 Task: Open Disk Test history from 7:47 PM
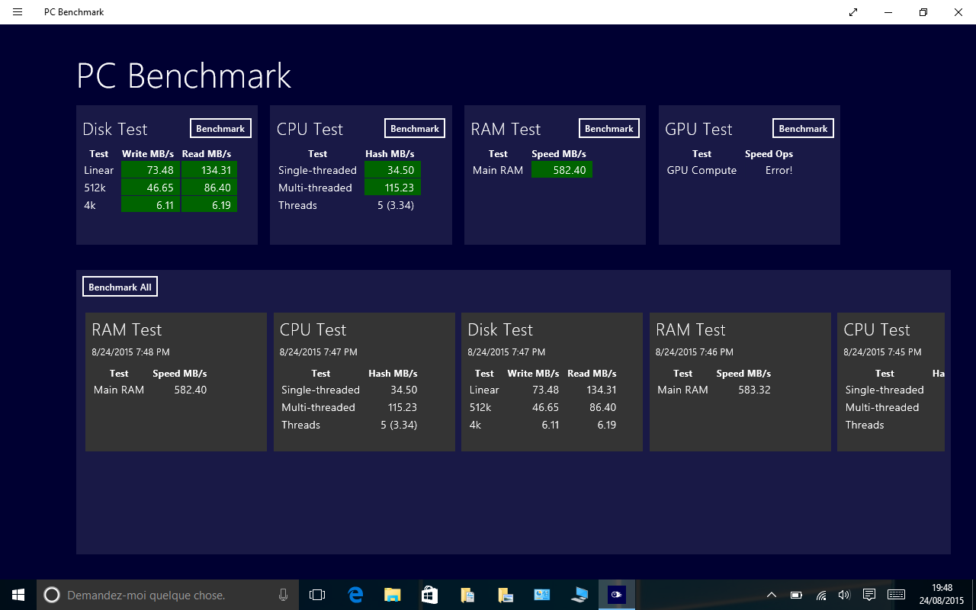[x=552, y=382]
